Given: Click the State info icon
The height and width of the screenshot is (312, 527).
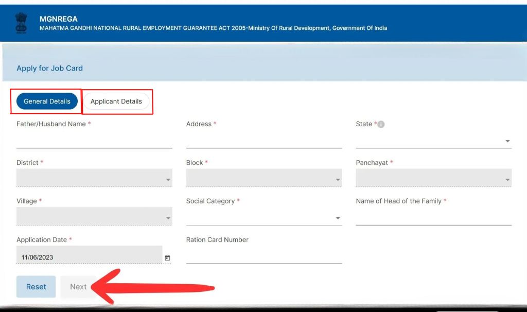Looking at the screenshot, I should (x=381, y=125).
